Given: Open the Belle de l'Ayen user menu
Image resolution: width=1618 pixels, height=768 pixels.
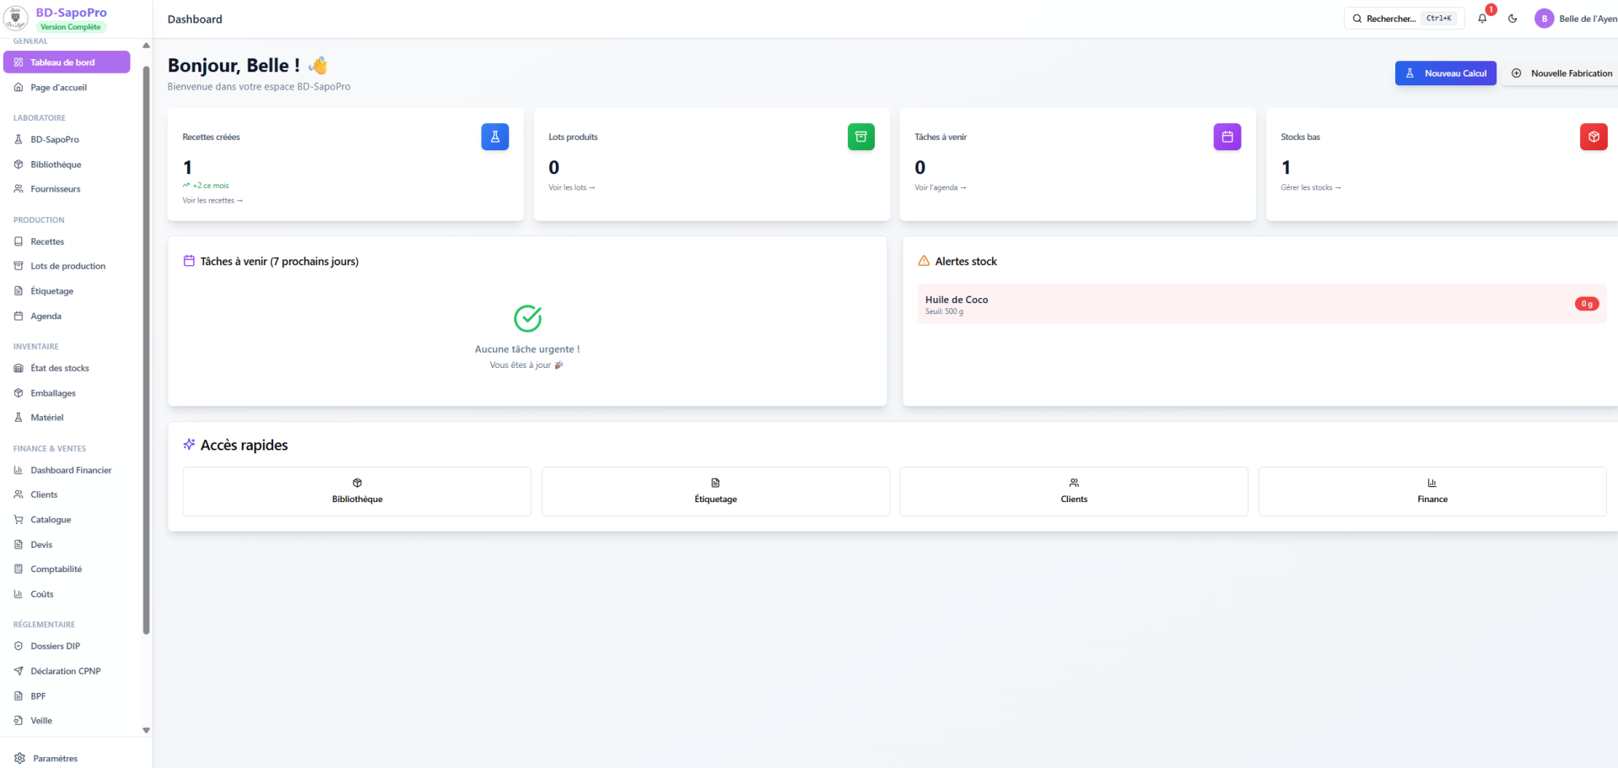Looking at the screenshot, I should pos(1576,19).
